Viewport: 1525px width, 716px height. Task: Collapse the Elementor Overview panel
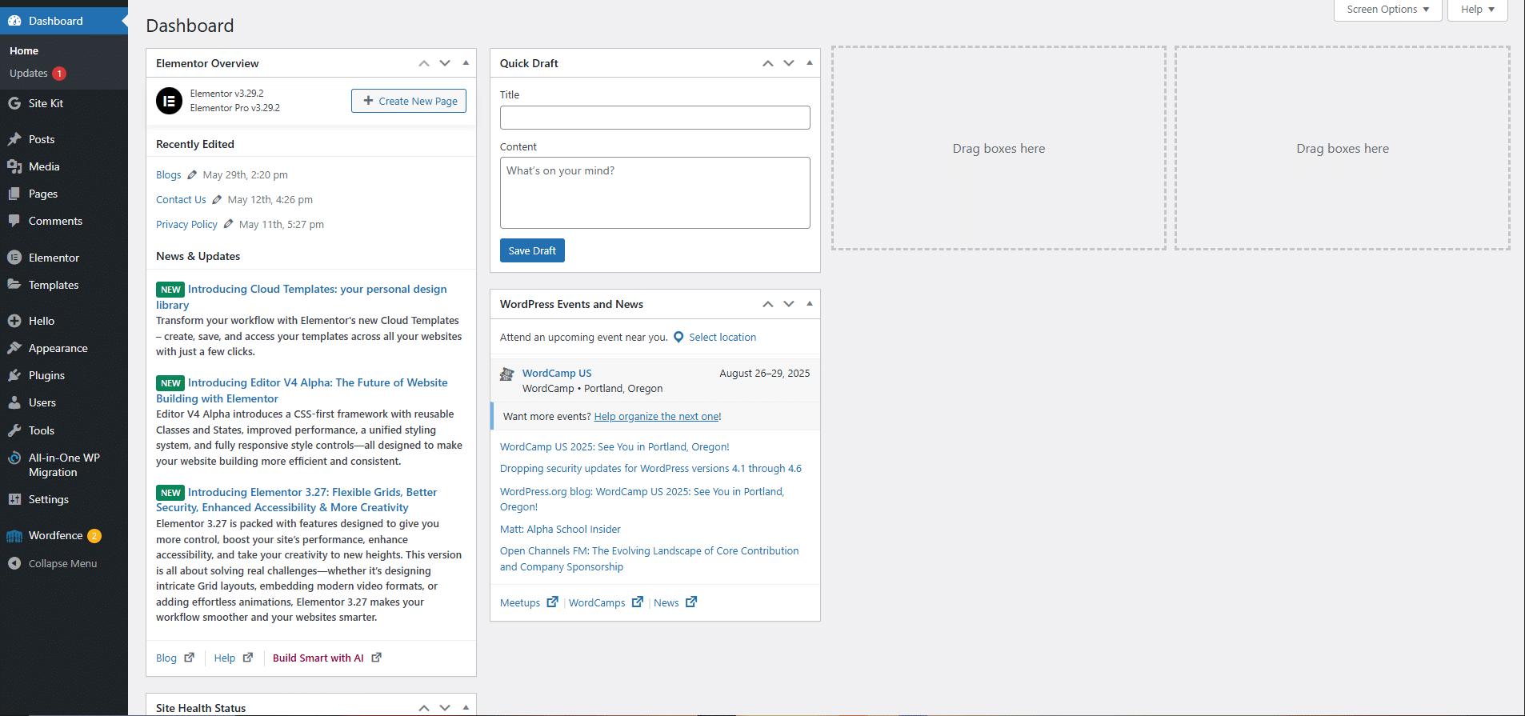(466, 63)
